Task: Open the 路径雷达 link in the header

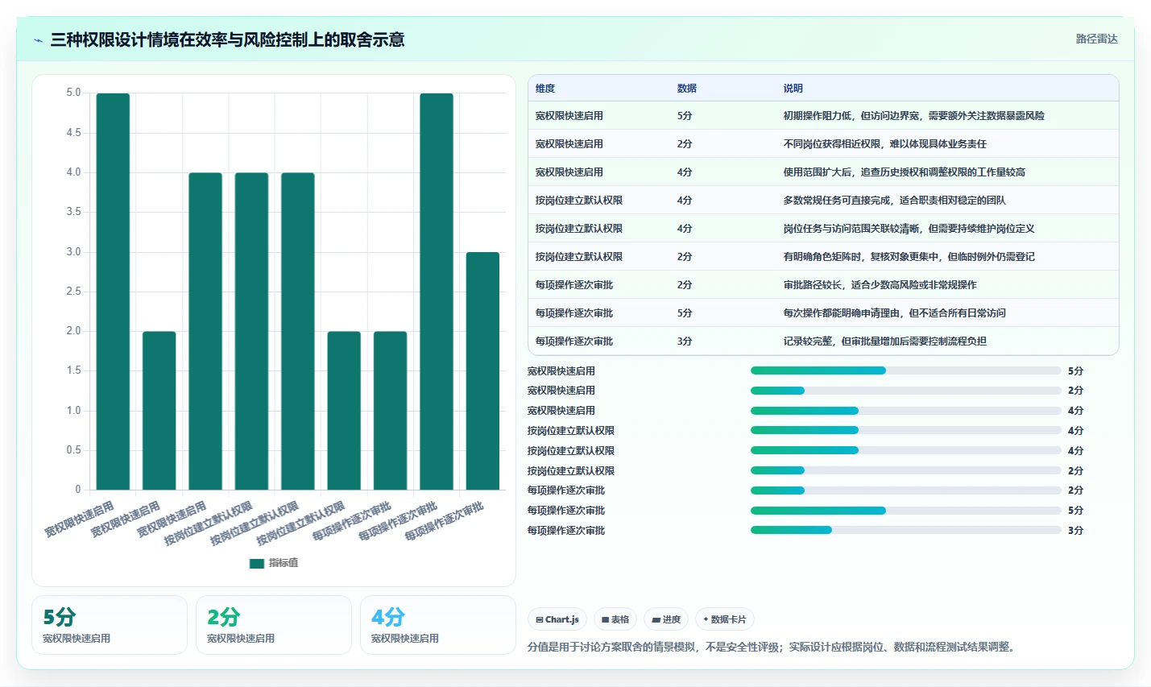Action: 1096,39
